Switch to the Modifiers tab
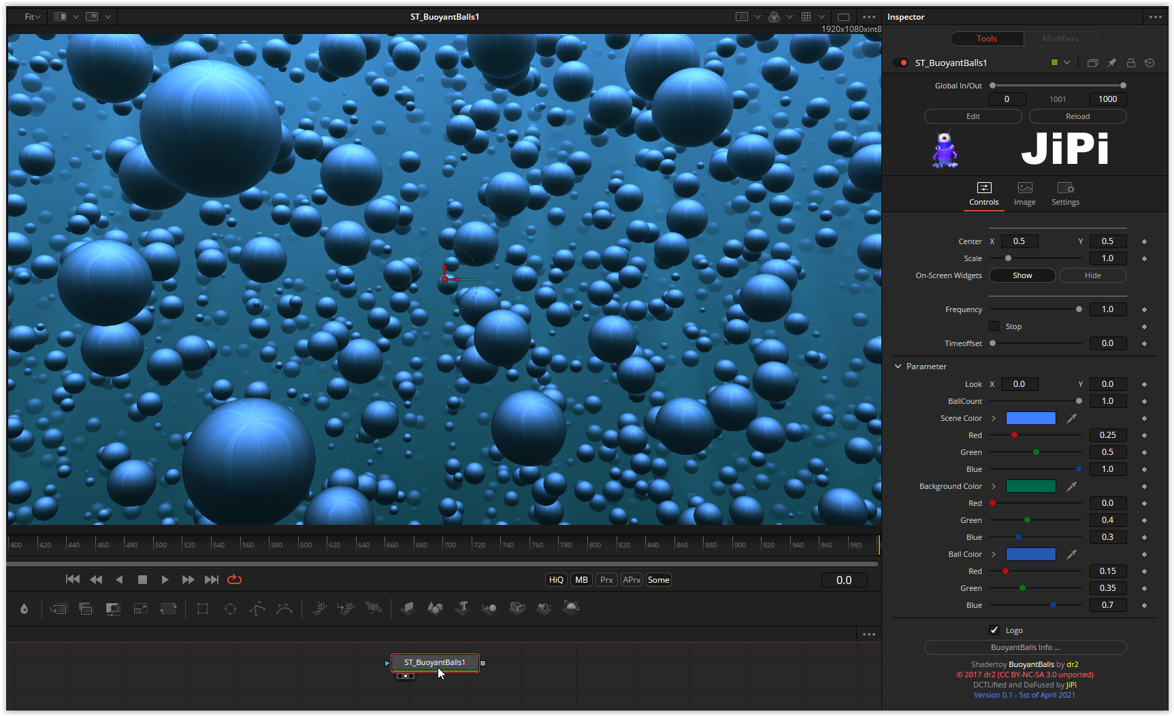Image resolution: width=1174 pixels, height=716 pixels. point(1060,39)
